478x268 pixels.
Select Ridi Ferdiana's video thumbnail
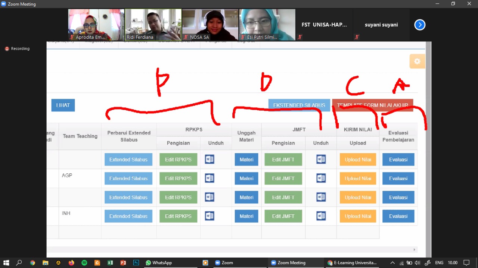click(153, 25)
